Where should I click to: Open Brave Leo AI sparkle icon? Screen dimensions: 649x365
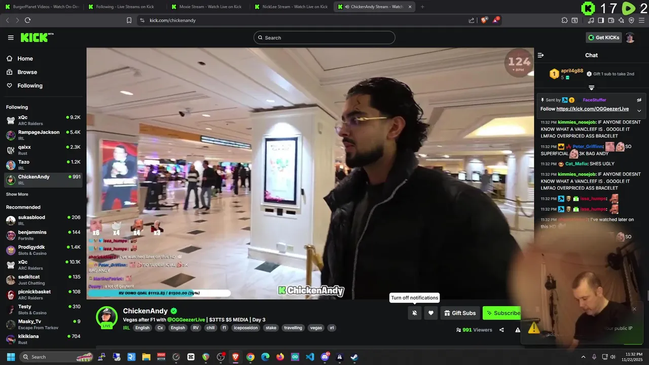(621, 20)
